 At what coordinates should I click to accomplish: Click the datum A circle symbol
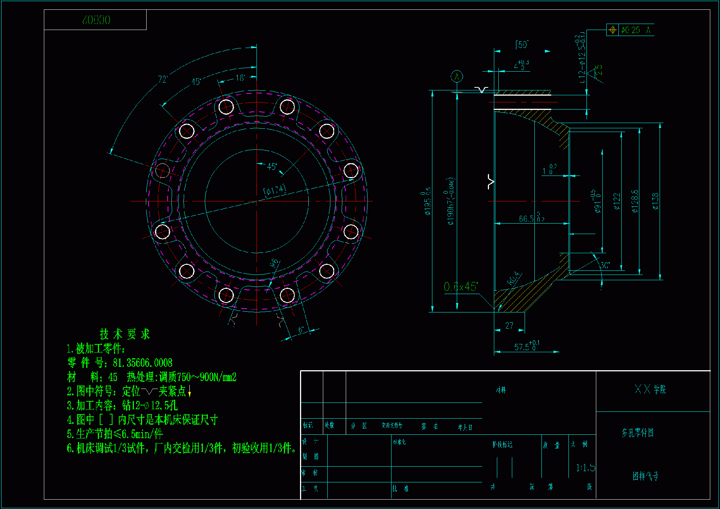[x=457, y=77]
